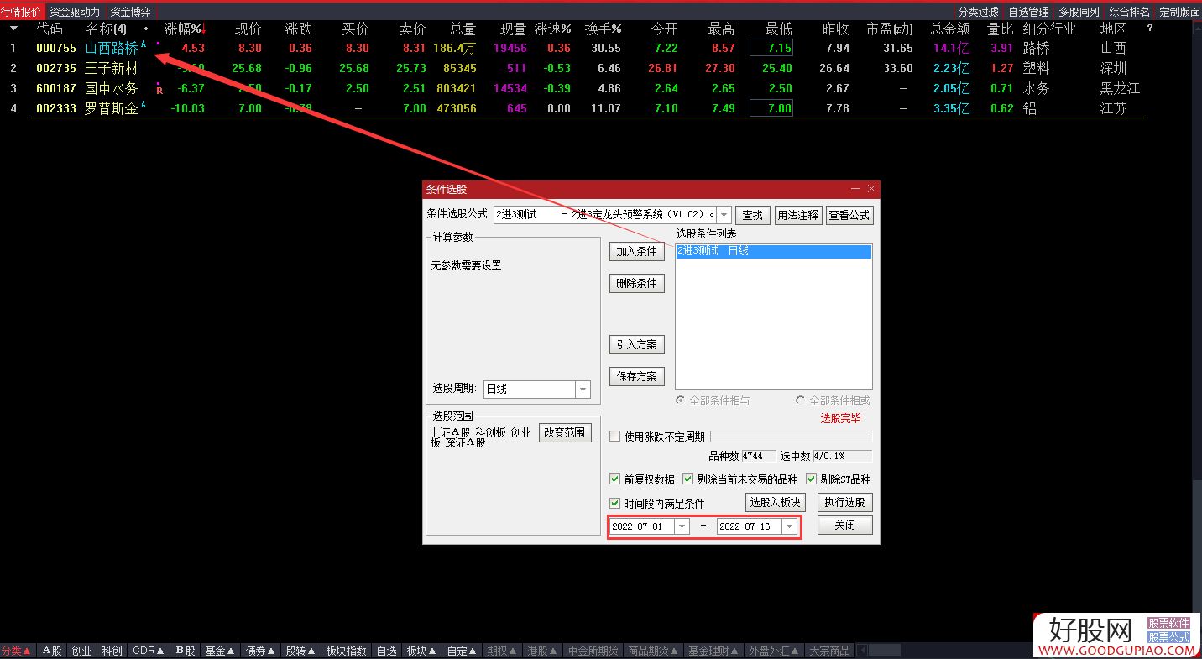1202x659 pixels.
Task: Click the R marker beside 国中水务
Action: 159,90
